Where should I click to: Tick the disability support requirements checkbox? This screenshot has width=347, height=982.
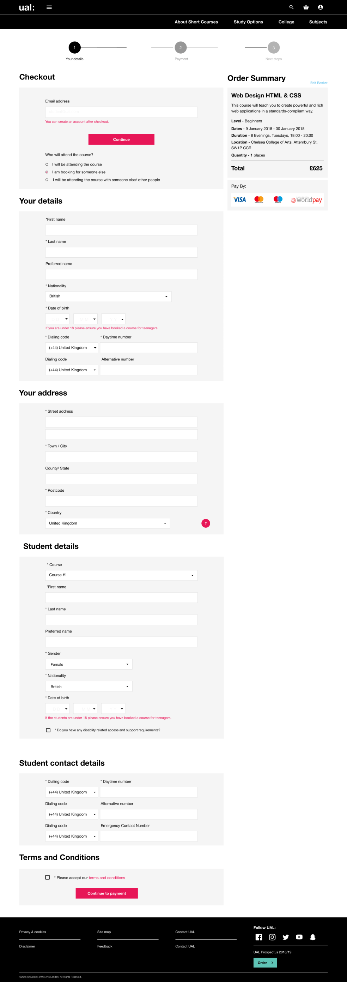[x=48, y=730]
